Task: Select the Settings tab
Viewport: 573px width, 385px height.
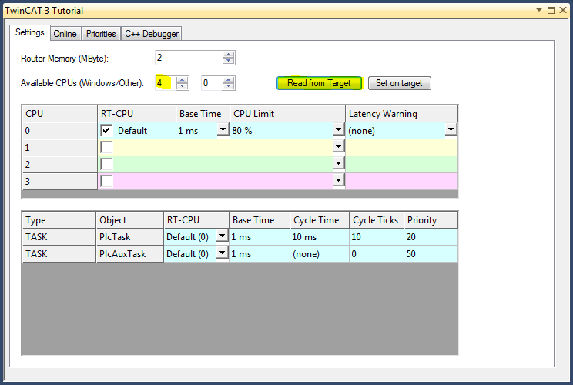Action: click(29, 32)
